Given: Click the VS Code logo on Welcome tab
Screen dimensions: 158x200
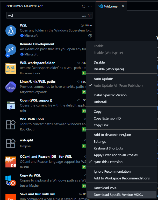Looking at the screenshot, I should [x=100, y=6].
